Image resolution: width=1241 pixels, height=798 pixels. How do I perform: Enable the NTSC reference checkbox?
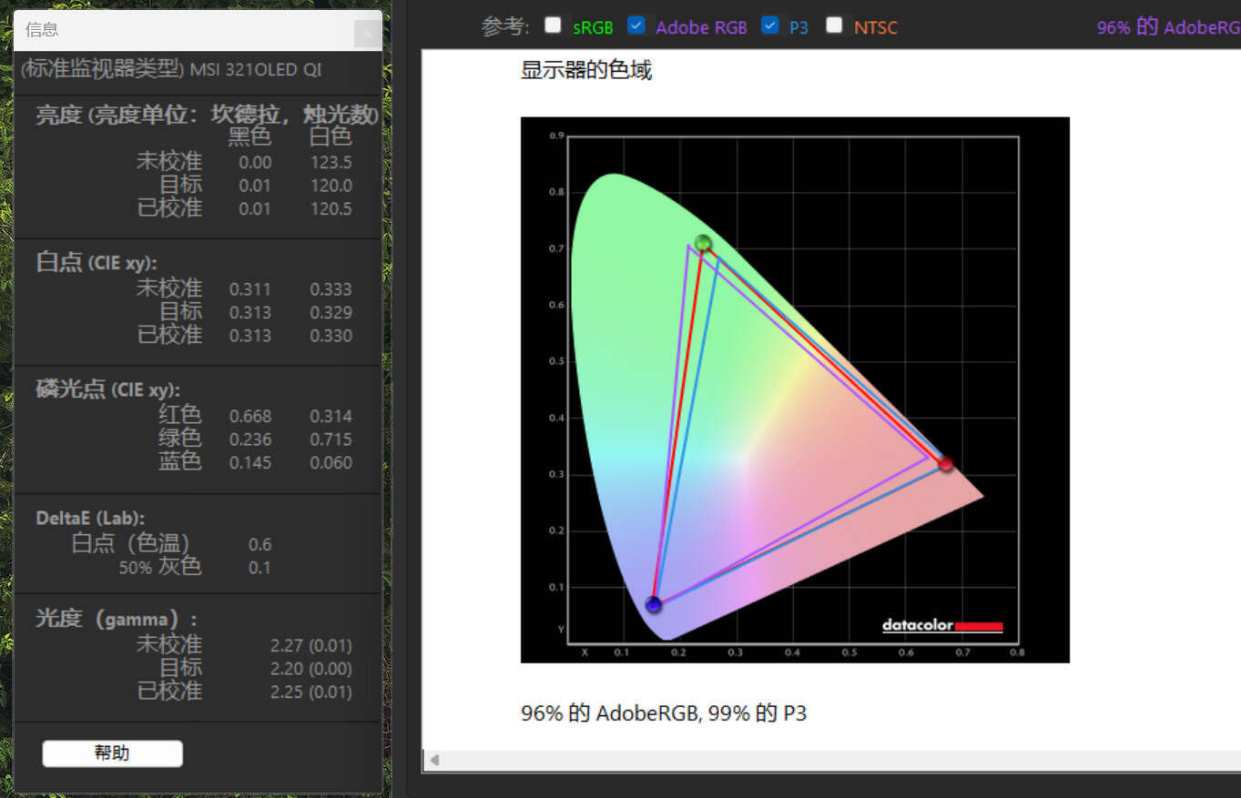coord(834,25)
